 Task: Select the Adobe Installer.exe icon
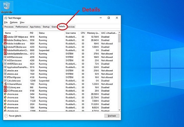[6, 44]
